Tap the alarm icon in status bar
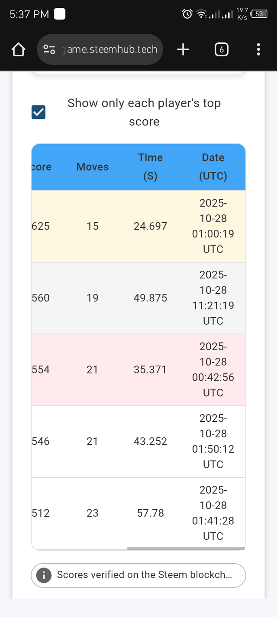 (187, 14)
